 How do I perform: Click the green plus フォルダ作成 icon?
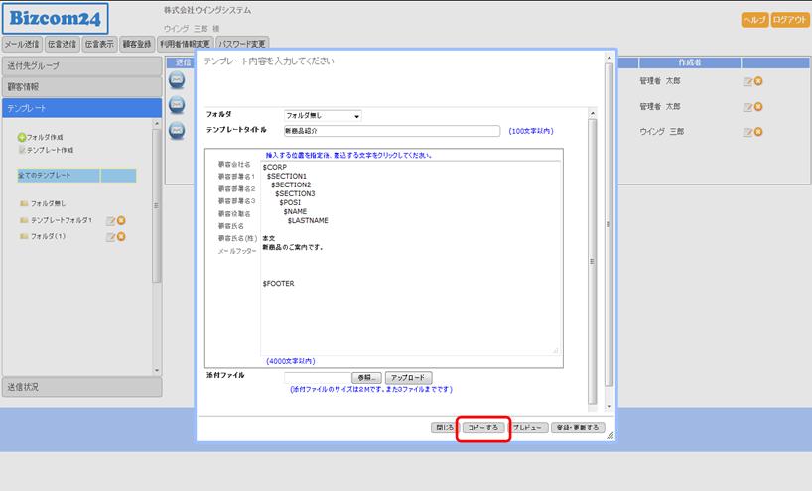[22, 137]
